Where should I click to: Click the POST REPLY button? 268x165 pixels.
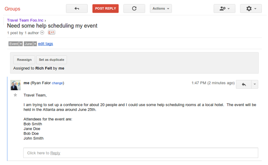(x=105, y=8)
